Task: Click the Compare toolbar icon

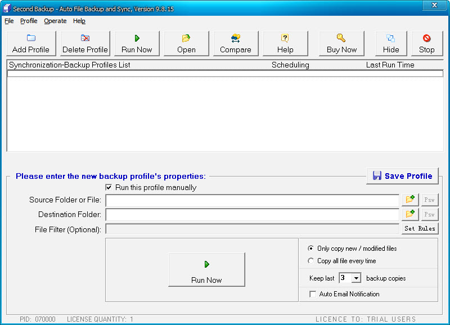Action: (x=236, y=38)
